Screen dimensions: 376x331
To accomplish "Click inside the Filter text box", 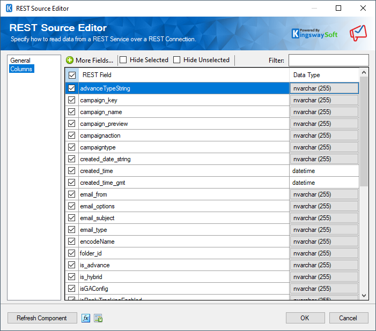I will point(328,60).
